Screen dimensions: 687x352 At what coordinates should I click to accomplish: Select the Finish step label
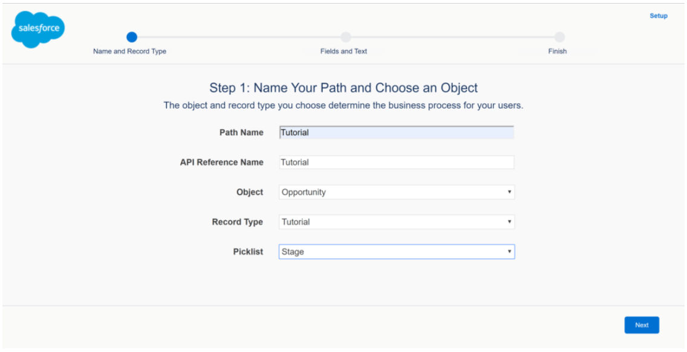pyautogui.click(x=557, y=51)
